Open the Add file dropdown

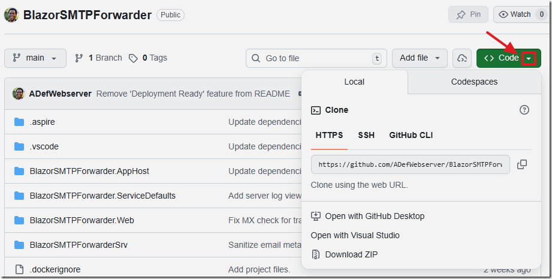click(420, 58)
